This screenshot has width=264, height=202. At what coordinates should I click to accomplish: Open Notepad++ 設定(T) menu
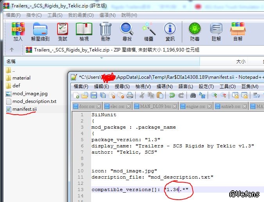point(206,87)
